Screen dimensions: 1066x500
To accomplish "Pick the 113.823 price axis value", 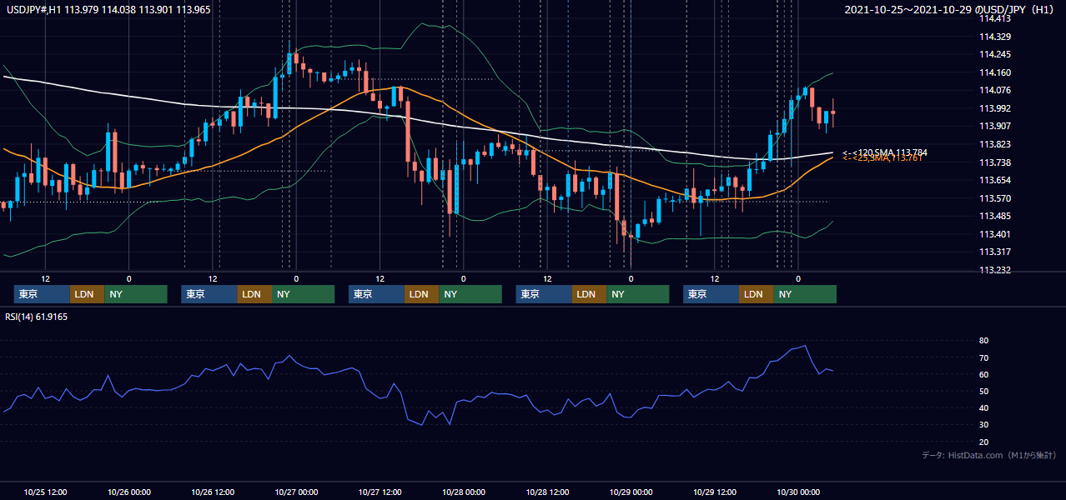I will point(995,144).
